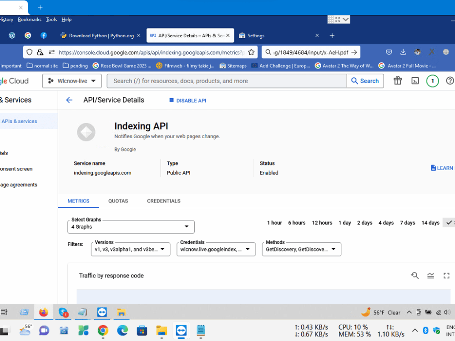This screenshot has height=341, width=455.
Task: Click the gift/free credits icon
Action: point(398,80)
